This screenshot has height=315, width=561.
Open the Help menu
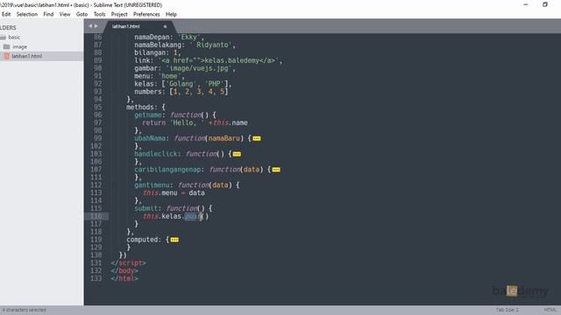(171, 14)
